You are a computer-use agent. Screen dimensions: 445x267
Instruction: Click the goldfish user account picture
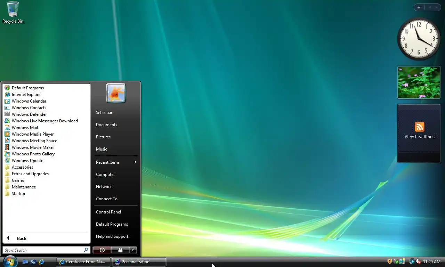click(116, 93)
